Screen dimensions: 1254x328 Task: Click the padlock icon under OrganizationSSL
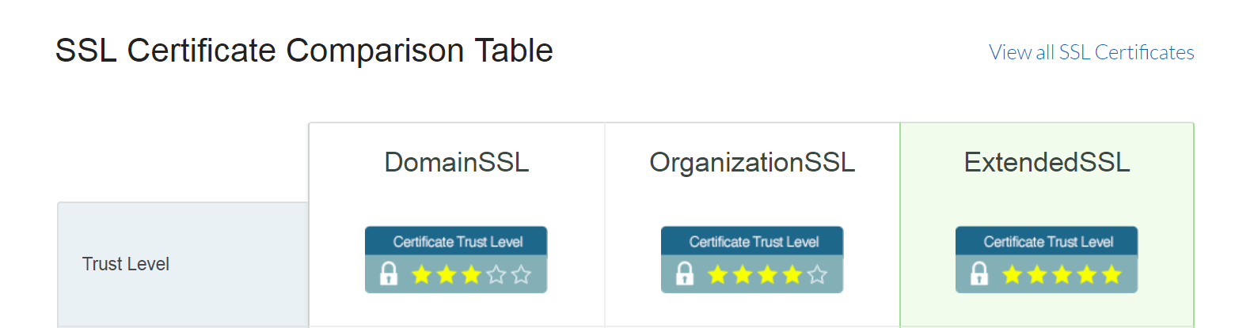(685, 273)
